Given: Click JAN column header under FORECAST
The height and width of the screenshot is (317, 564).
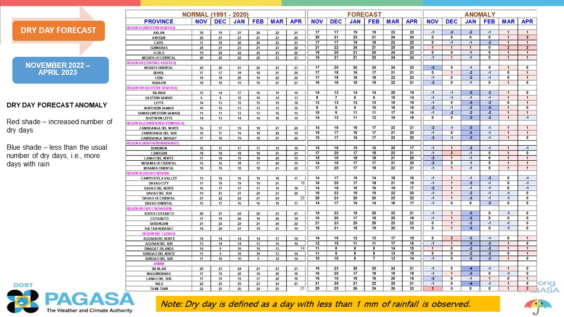Looking at the screenshot, I should [355, 22].
